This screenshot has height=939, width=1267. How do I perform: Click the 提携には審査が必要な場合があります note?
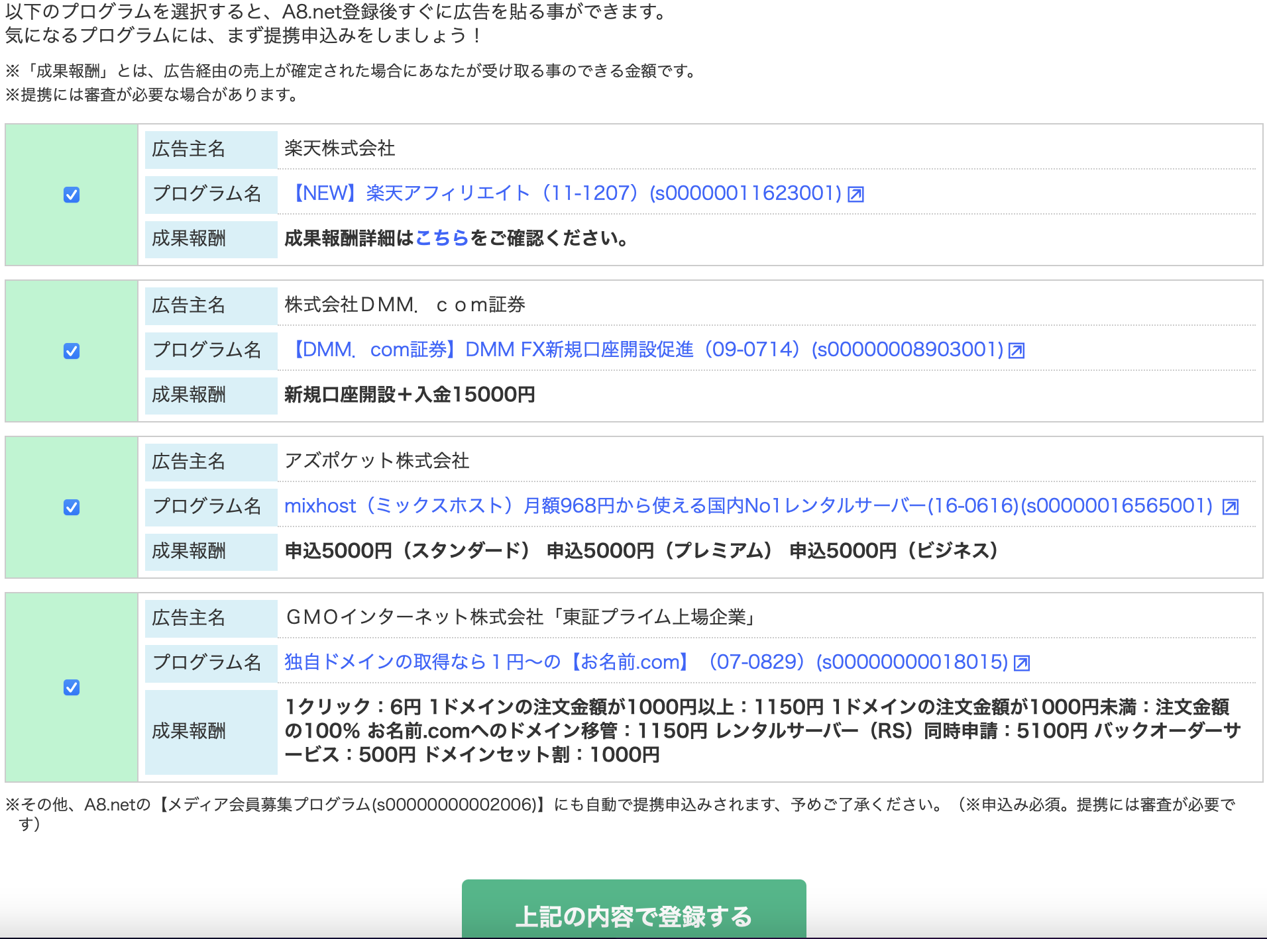[x=152, y=95]
